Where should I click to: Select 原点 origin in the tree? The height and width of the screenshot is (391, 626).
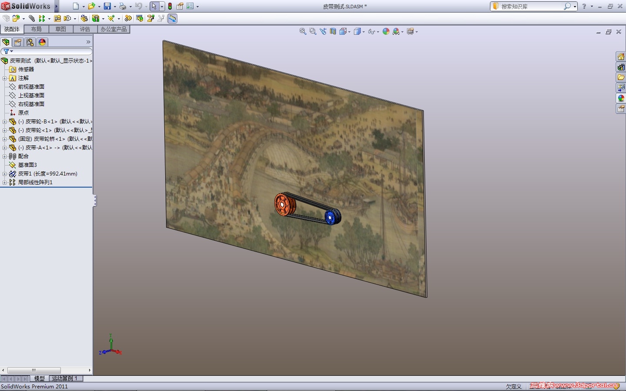coord(23,113)
